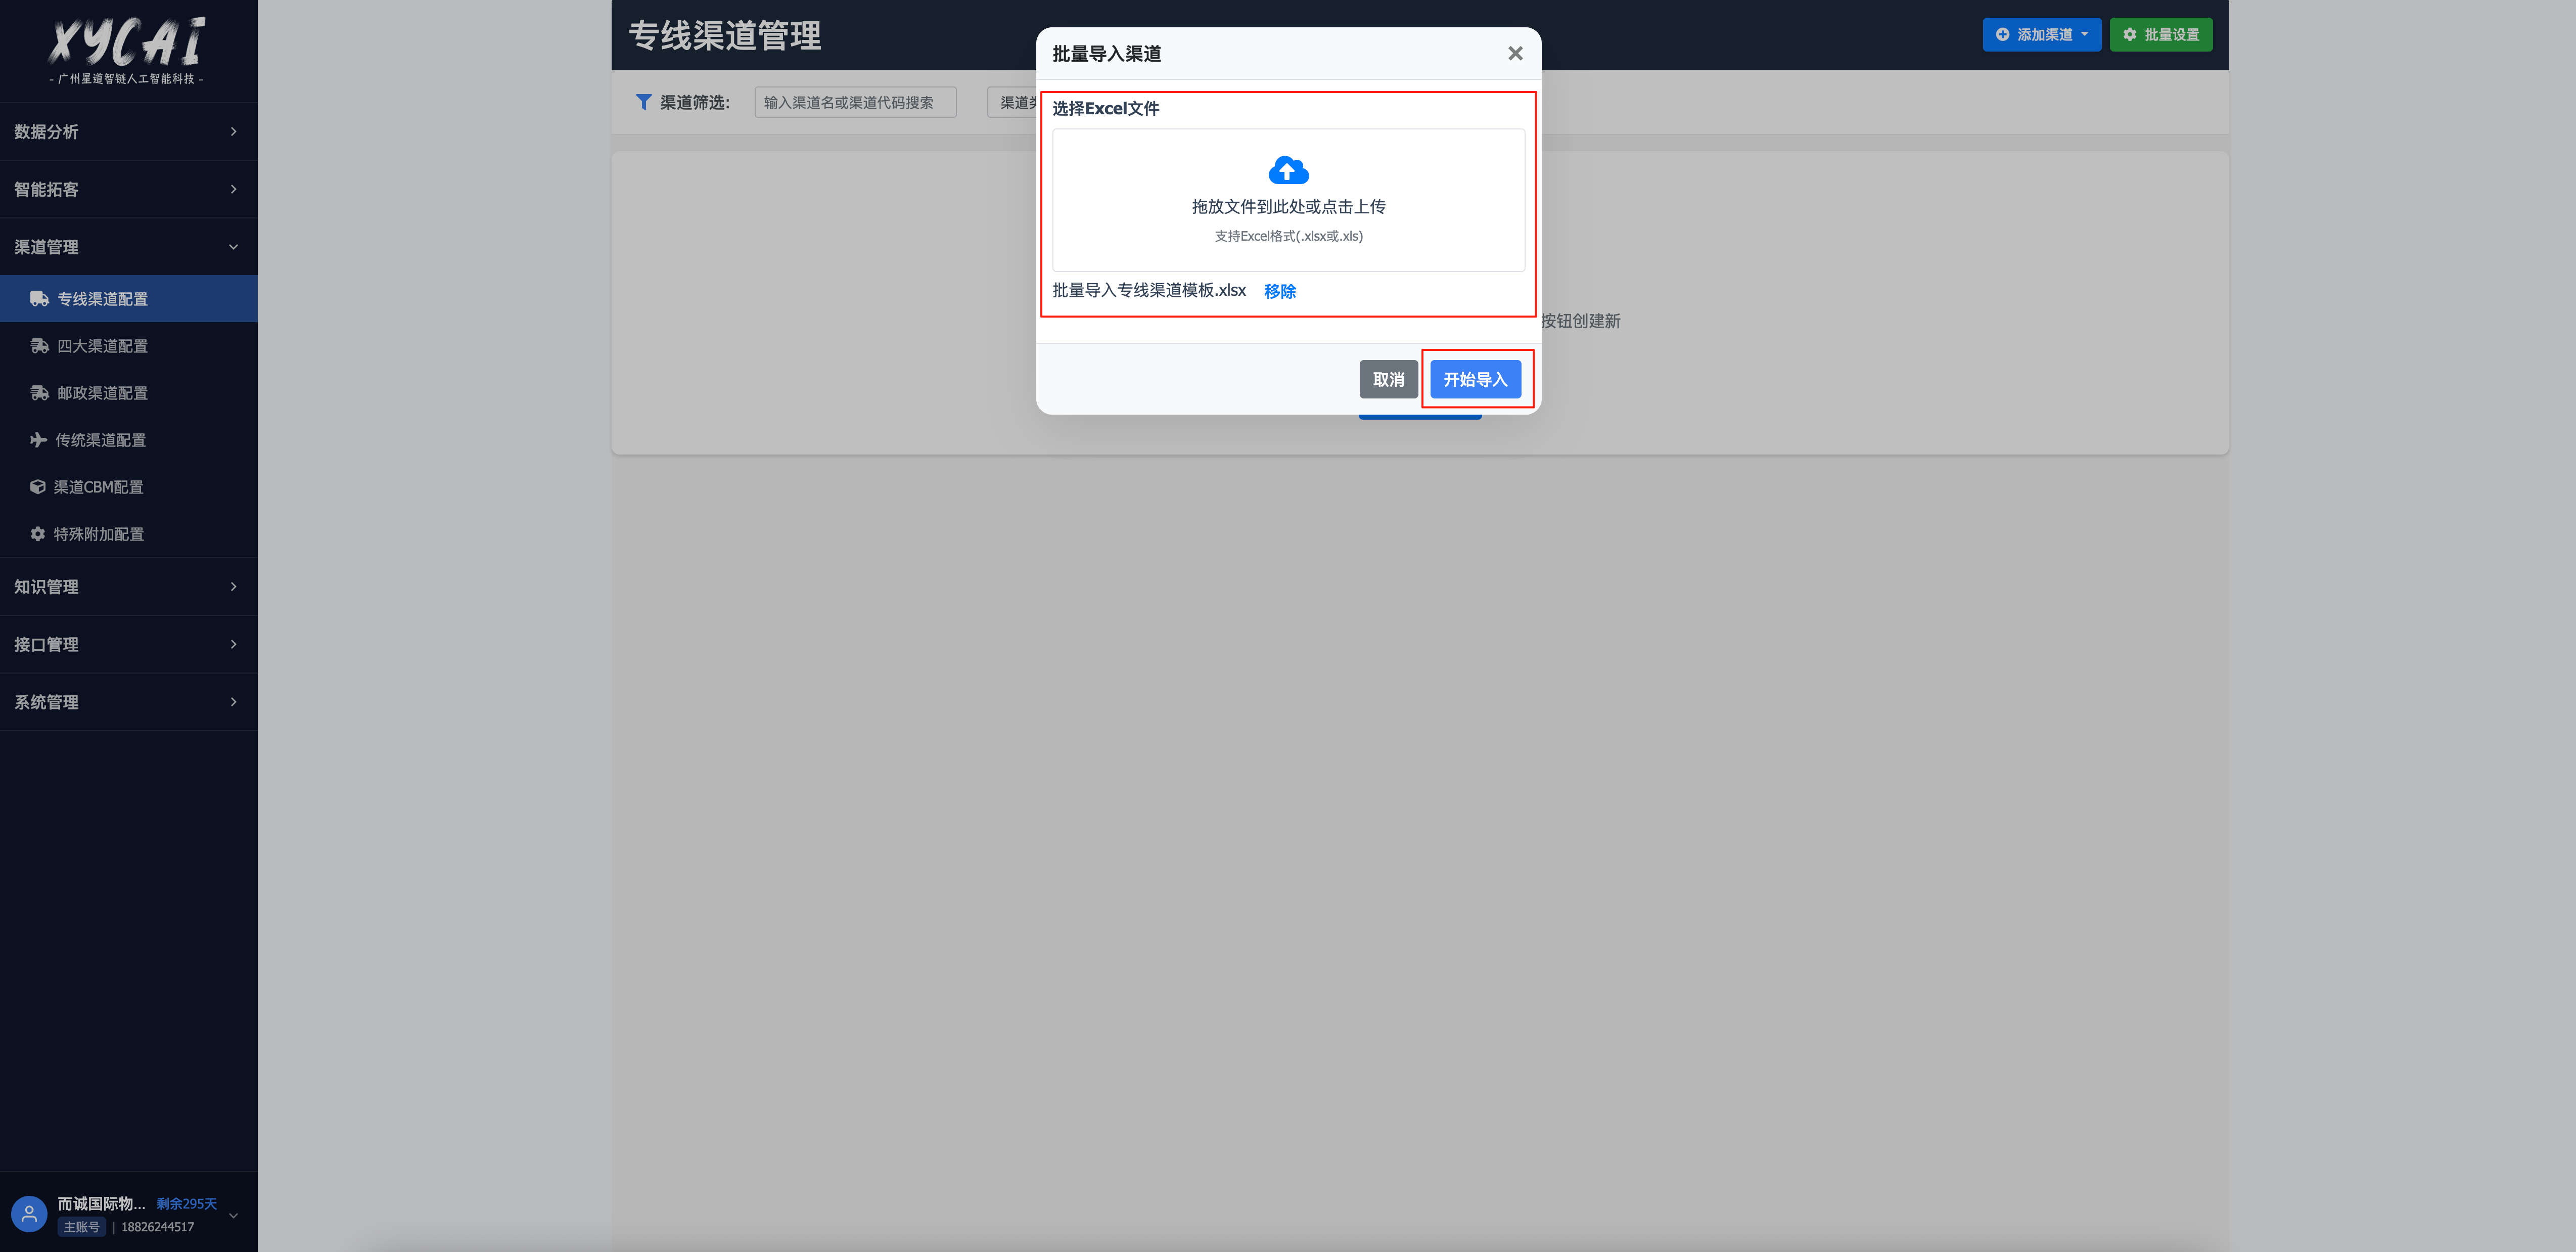Image resolution: width=2576 pixels, height=1252 pixels.
Task: Open 专线渠道配置 in the sidebar
Action: [128, 298]
